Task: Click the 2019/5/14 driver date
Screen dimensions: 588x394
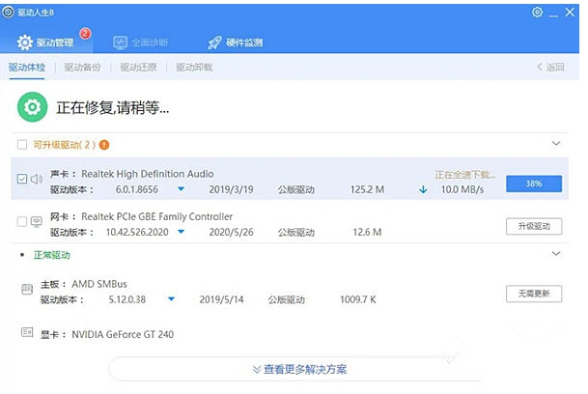Action: point(222,299)
